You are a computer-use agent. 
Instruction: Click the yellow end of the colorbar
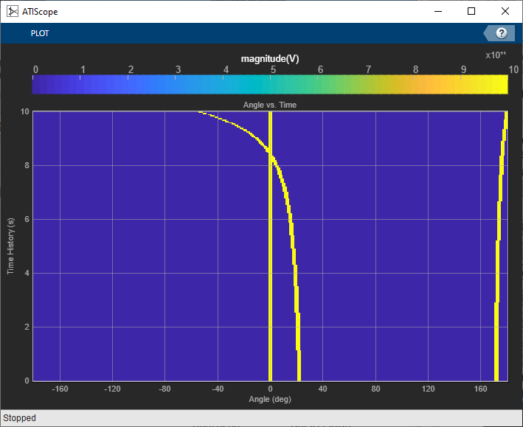pos(500,85)
